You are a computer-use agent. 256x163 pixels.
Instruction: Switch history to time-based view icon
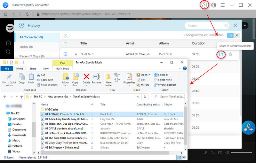[x=230, y=35]
